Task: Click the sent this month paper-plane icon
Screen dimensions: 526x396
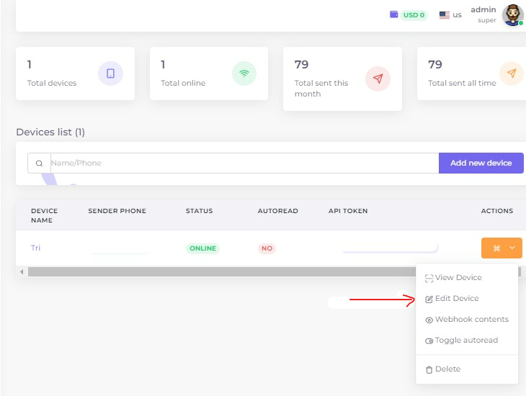Action: click(378, 78)
